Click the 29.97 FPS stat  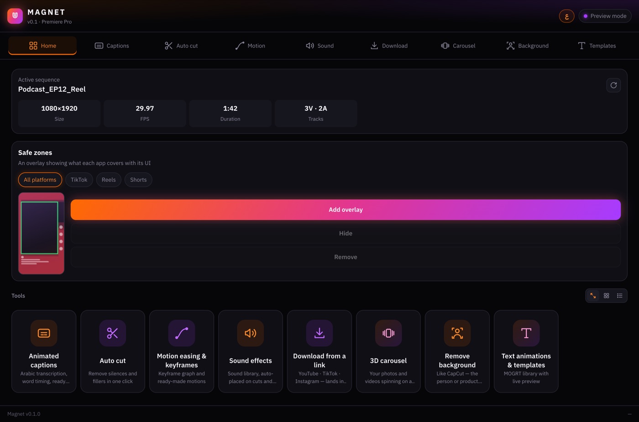click(x=145, y=113)
